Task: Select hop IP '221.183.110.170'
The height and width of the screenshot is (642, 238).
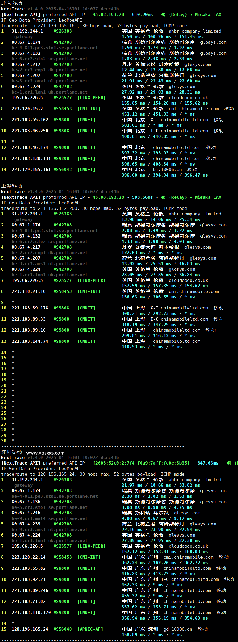Action: [31, 613]
